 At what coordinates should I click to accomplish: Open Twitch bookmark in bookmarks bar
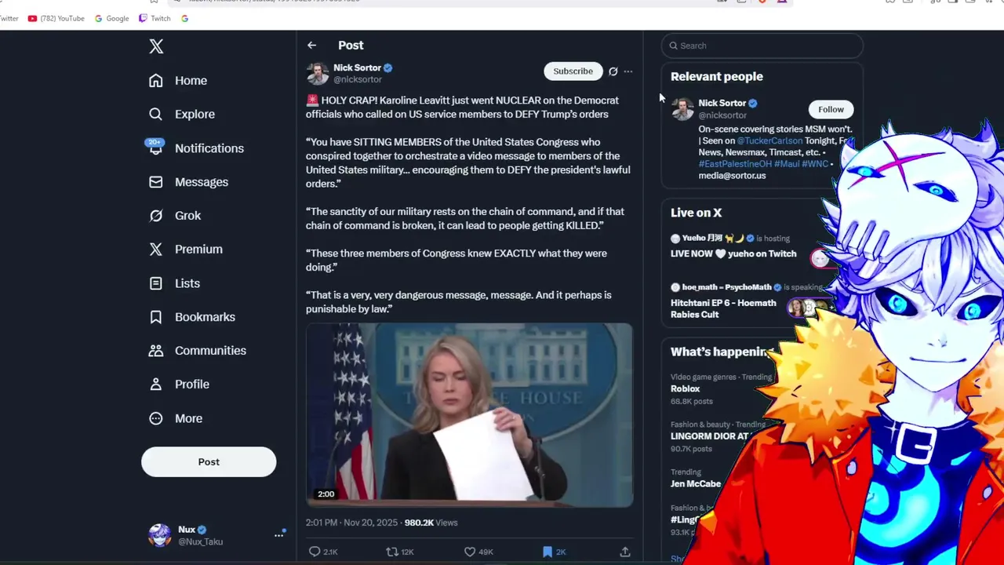click(155, 18)
